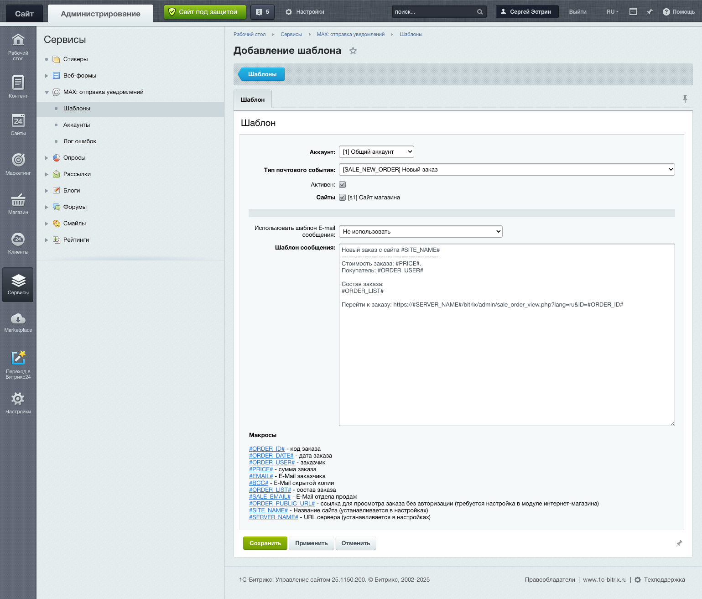The width and height of the screenshot is (702, 599).
Task: Open the Тип почтового события dropdown
Action: pyautogui.click(x=506, y=169)
